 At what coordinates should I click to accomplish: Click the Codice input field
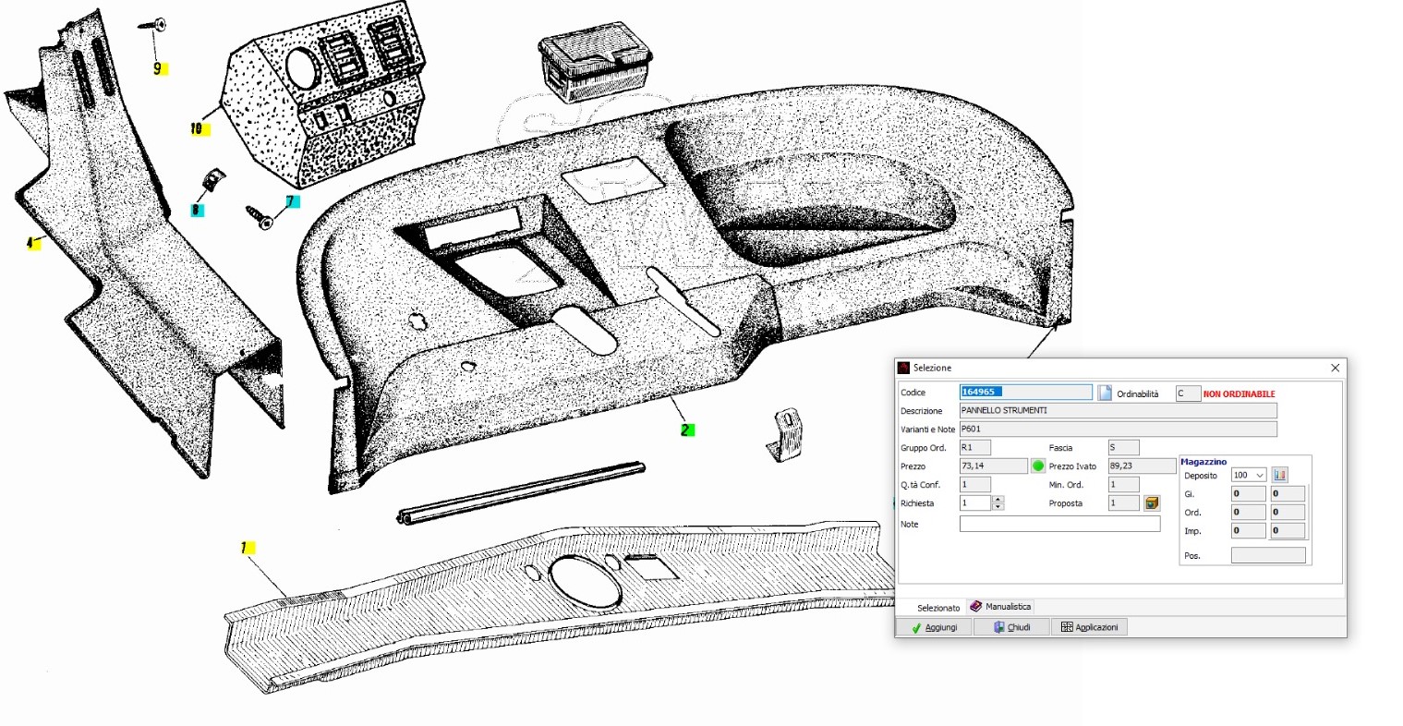pyautogui.click(x=1025, y=393)
